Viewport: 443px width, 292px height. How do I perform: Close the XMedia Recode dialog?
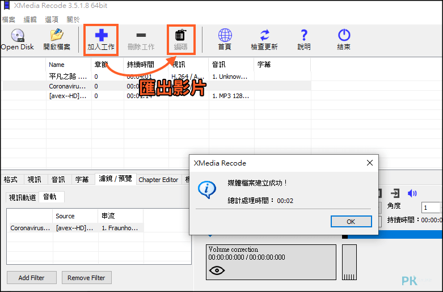369,163
